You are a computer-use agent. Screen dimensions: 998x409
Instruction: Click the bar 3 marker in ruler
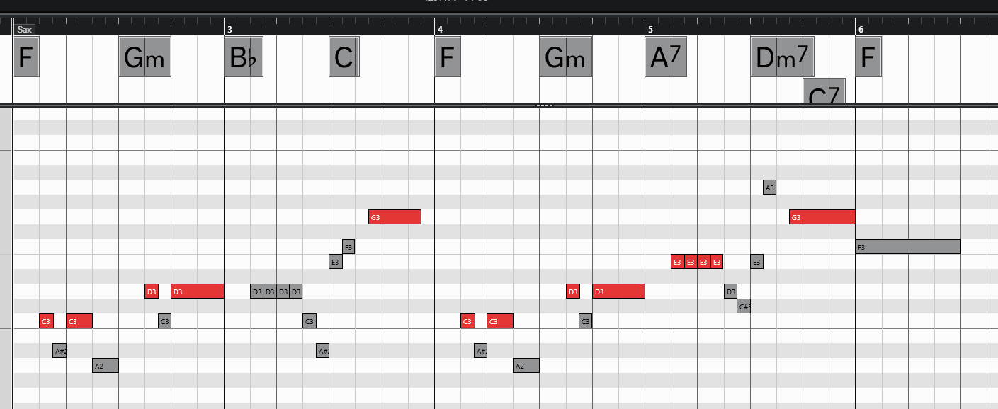[229, 29]
